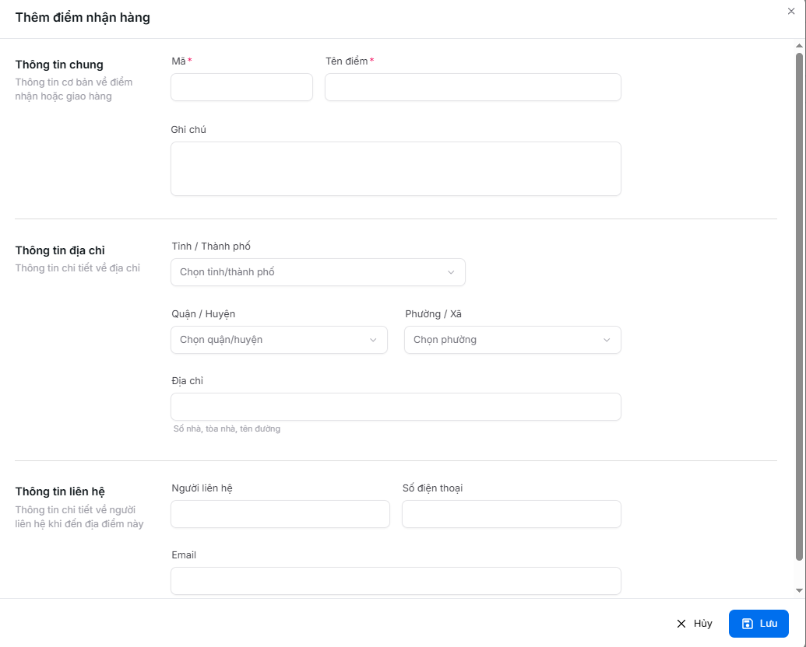Click the save icon in Lưu button
This screenshot has height=647, width=806.
748,624
